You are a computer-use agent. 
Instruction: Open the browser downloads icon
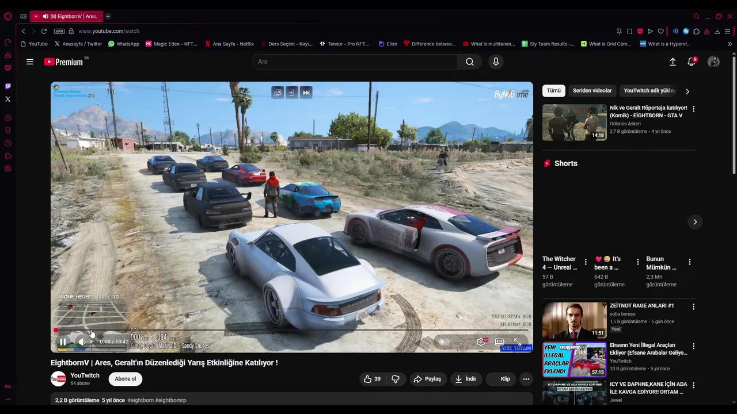point(717,31)
